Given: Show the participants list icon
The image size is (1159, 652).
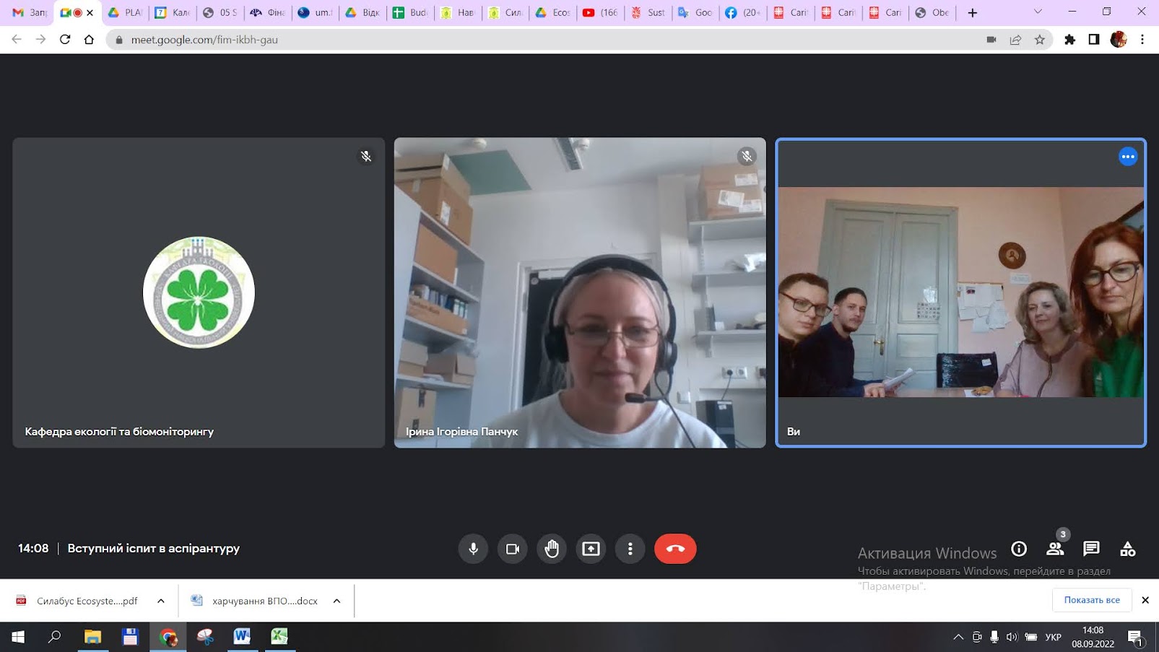Looking at the screenshot, I should (1055, 549).
